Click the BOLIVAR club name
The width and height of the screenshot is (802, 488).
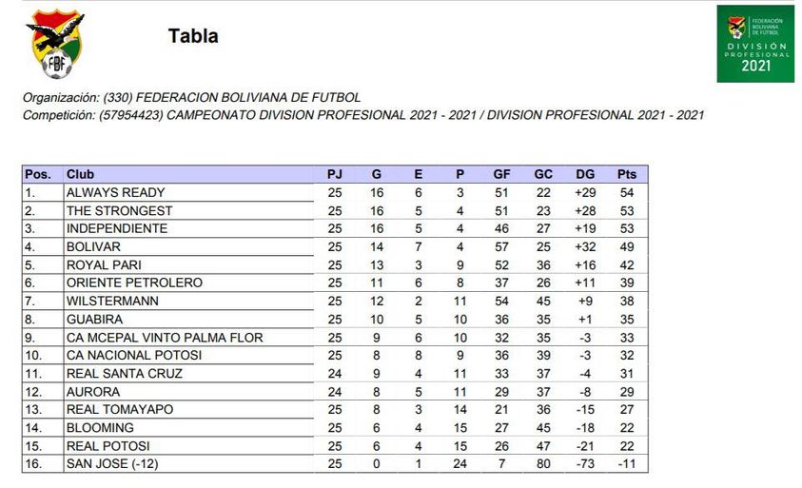[93, 246]
